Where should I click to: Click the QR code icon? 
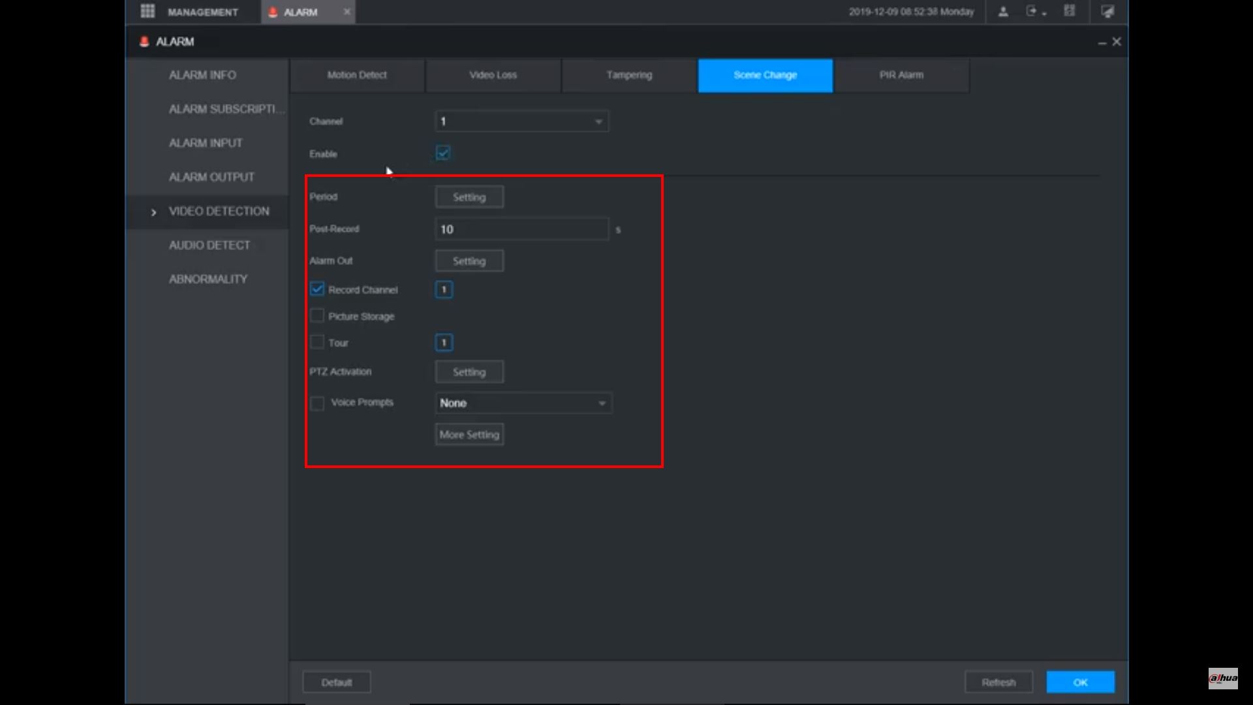point(1069,11)
